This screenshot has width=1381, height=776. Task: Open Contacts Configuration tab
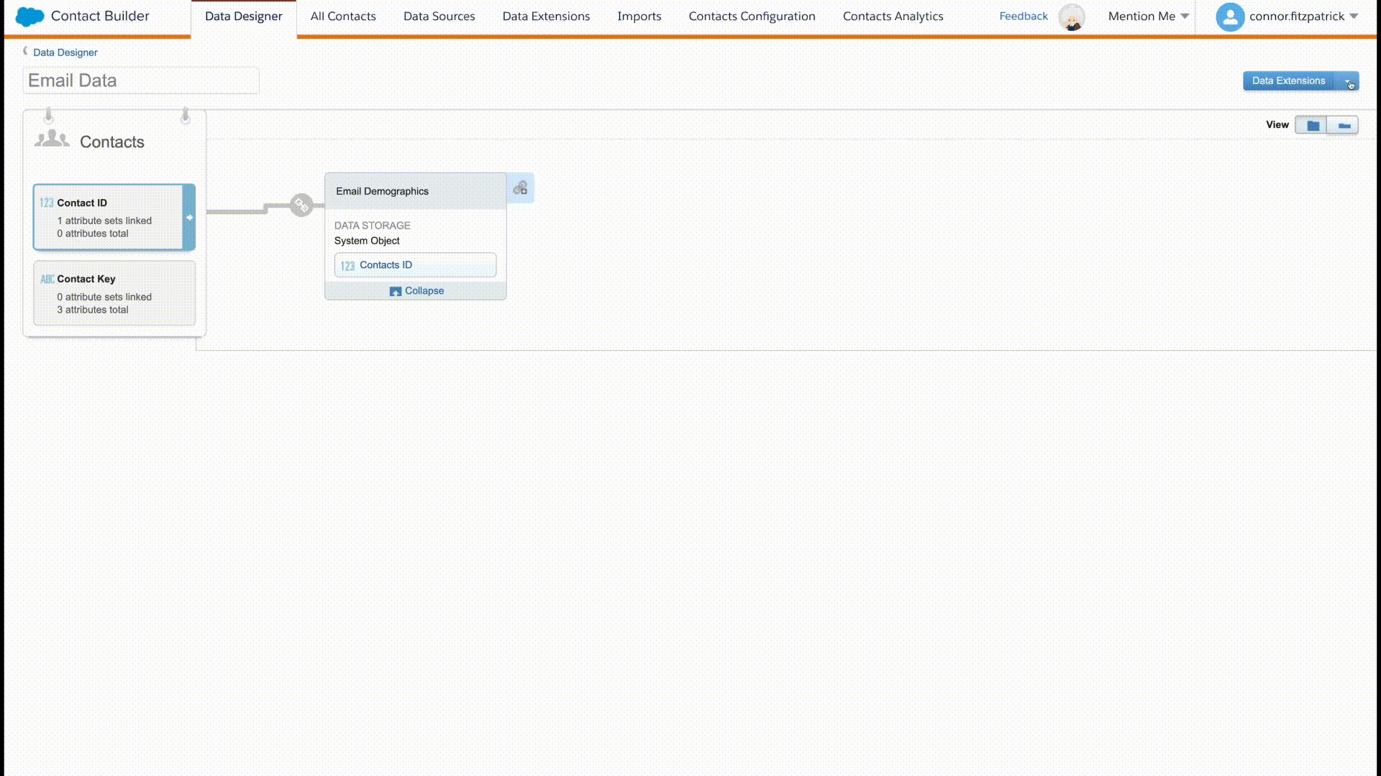point(752,17)
